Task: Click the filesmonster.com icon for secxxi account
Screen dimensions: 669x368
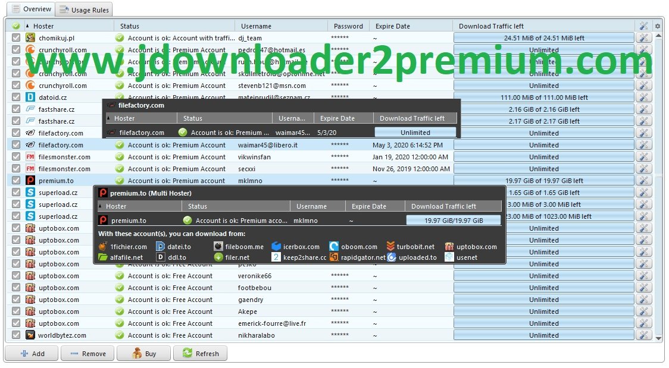Action: pos(30,169)
